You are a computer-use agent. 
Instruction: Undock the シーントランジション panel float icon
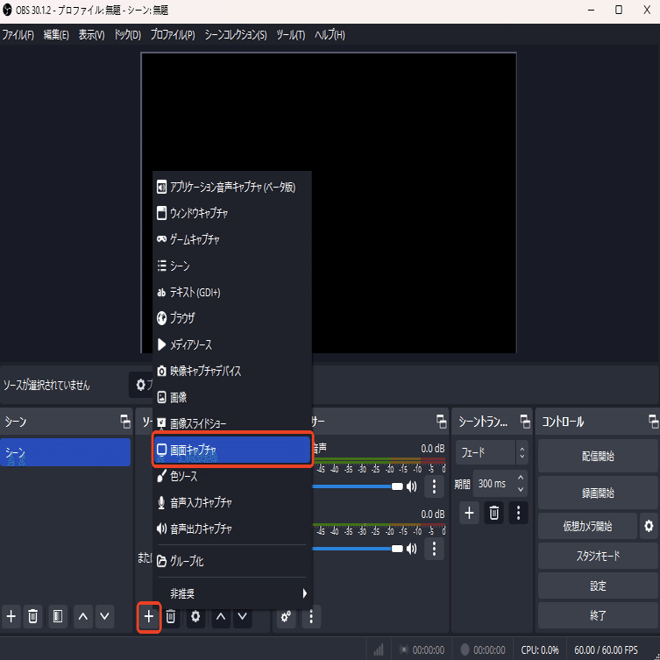click(x=525, y=422)
